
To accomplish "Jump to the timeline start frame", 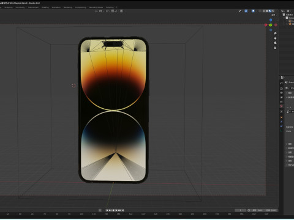I will click(107, 210).
